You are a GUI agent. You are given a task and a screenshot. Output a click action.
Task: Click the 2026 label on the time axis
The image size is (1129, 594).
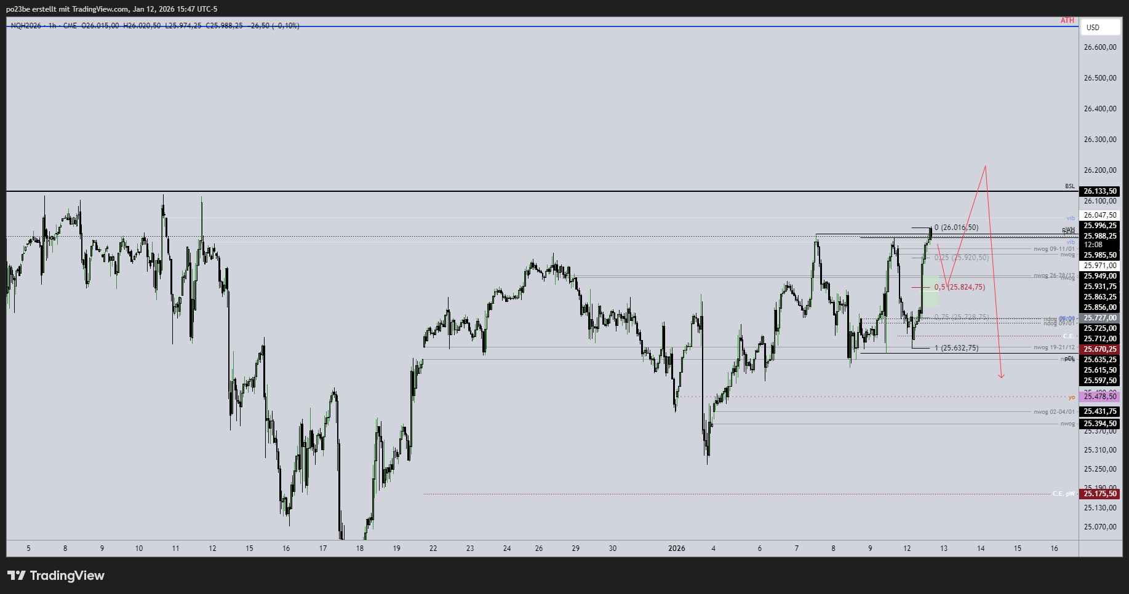676,548
